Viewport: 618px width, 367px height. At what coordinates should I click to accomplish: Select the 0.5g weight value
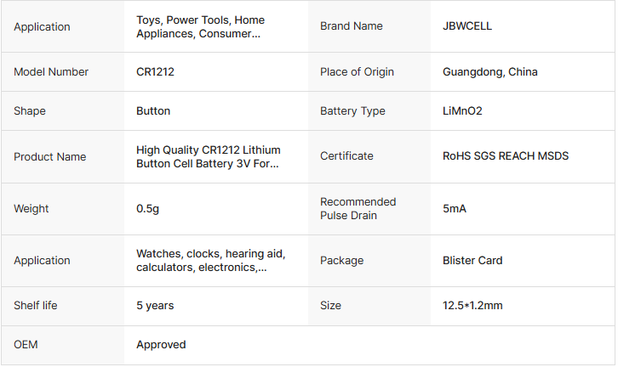[x=147, y=209]
